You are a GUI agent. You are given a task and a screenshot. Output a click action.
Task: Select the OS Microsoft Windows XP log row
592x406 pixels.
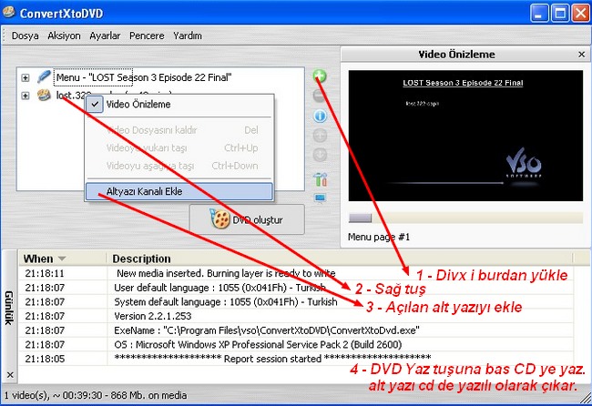coord(296,344)
